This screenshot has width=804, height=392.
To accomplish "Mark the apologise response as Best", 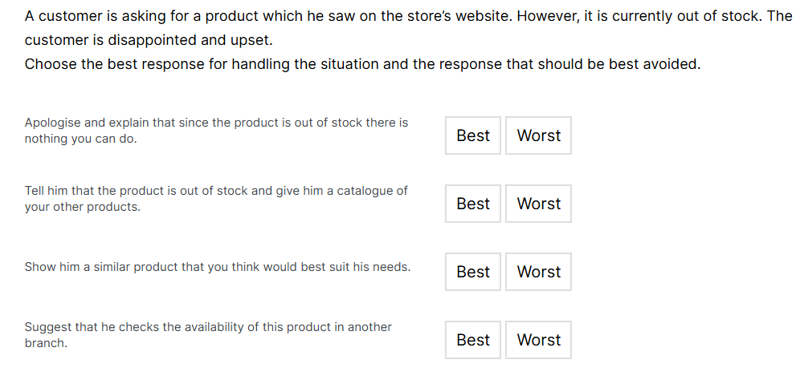I will click(473, 135).
